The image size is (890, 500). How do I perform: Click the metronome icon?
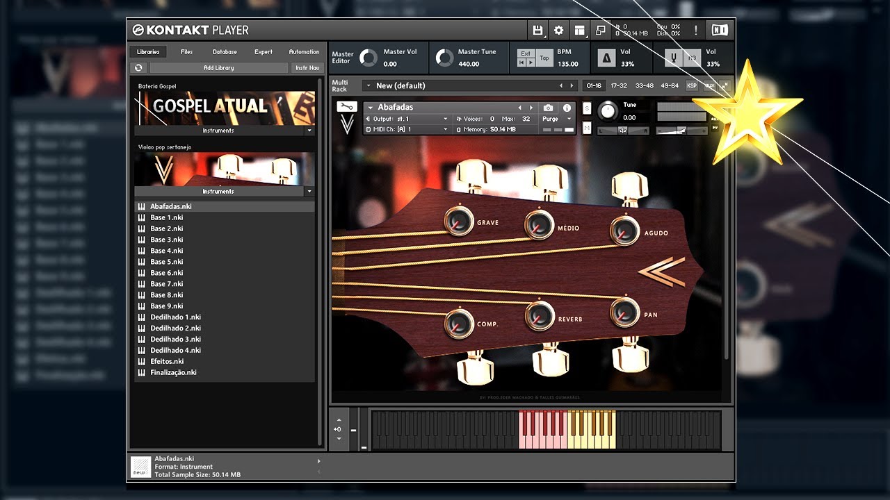pyautogui.click(x=605, y=58)
